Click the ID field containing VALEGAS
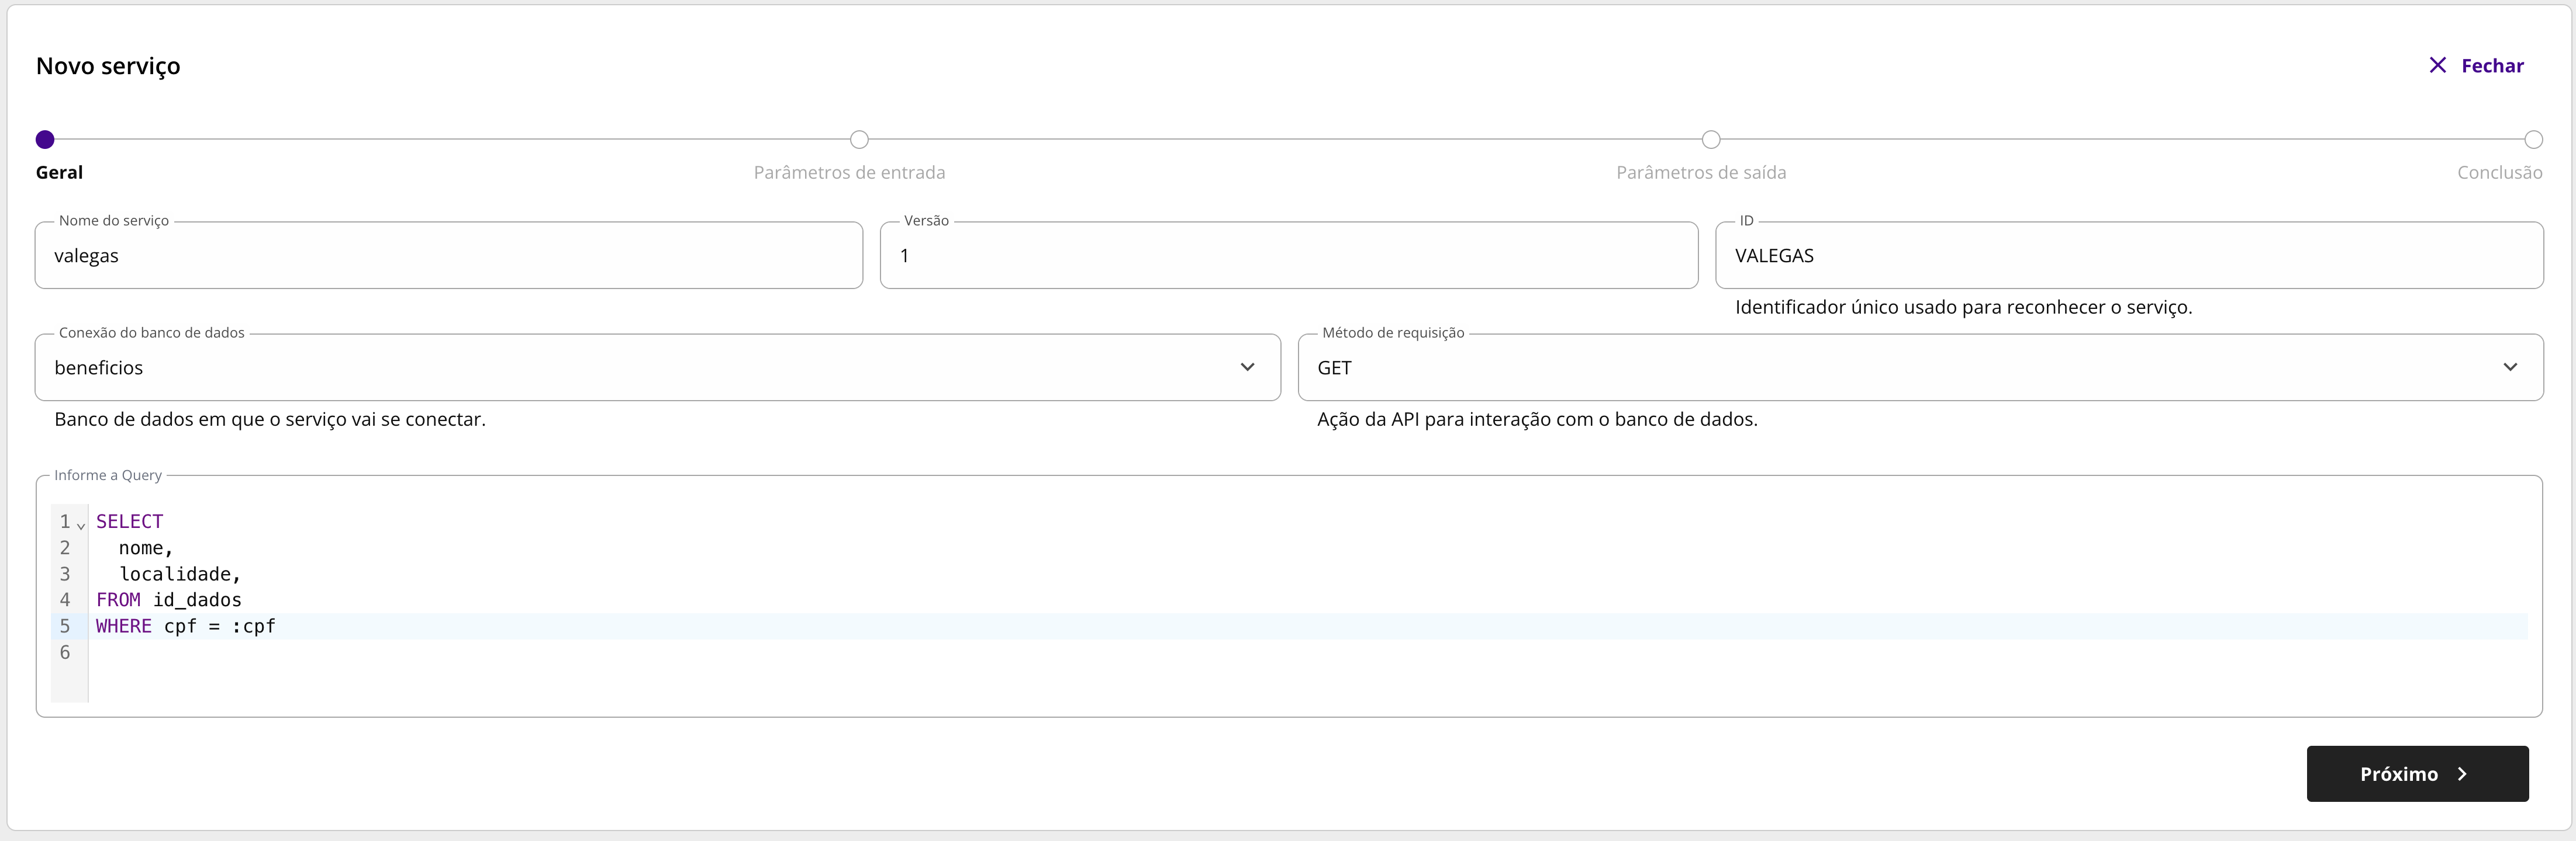The width and height of the screenshot is (2576, 841). (x=2128, y=256)
